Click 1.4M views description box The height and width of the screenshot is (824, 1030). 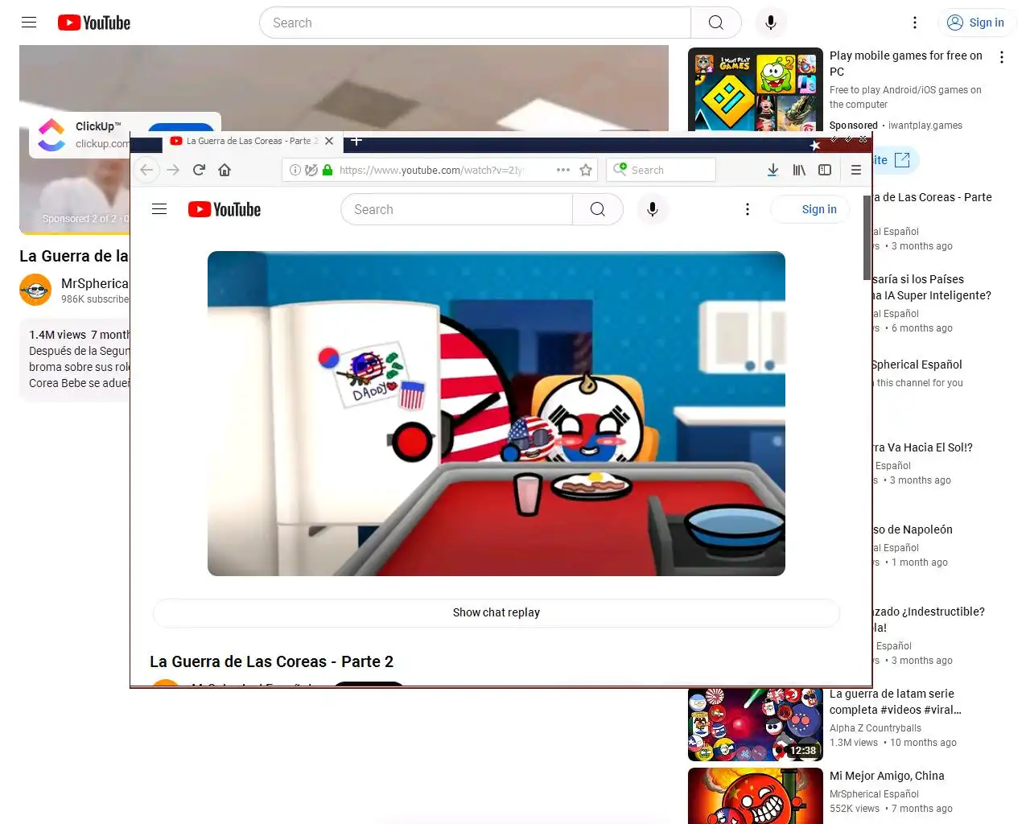[75, 359]
